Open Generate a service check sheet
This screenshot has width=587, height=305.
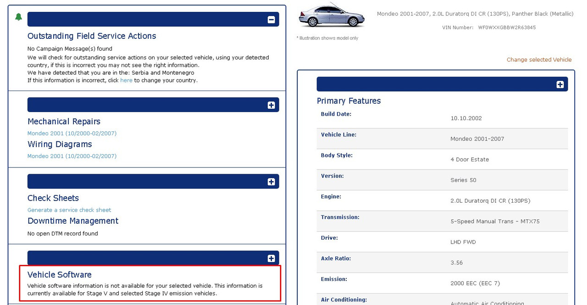pyautogui.click(x=69, y=210)
